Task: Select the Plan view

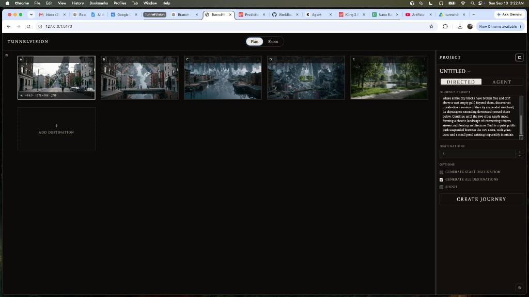Action: 254,41
